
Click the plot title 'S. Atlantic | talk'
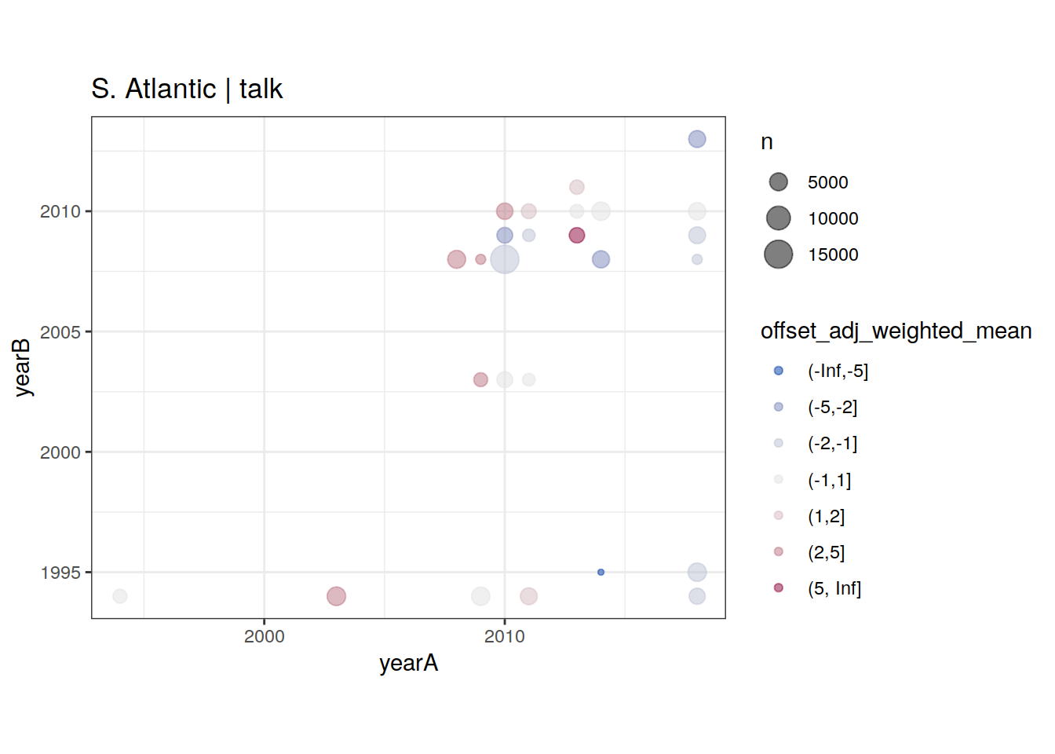coord(186,89)
